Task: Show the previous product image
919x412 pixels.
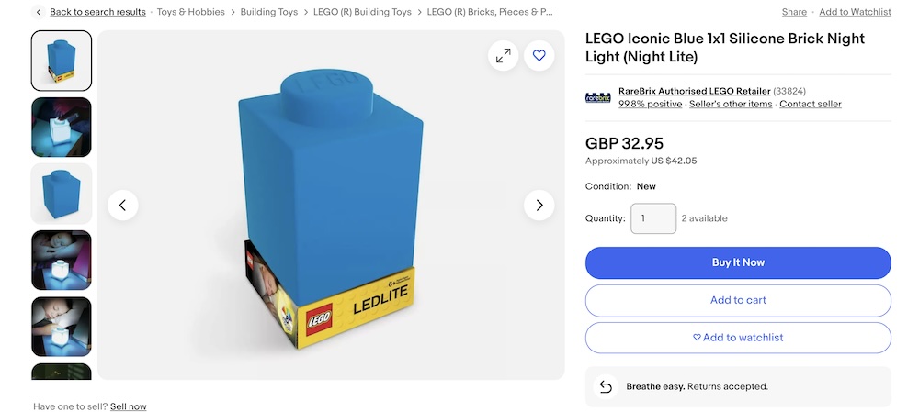Action: tap(123, 205)
